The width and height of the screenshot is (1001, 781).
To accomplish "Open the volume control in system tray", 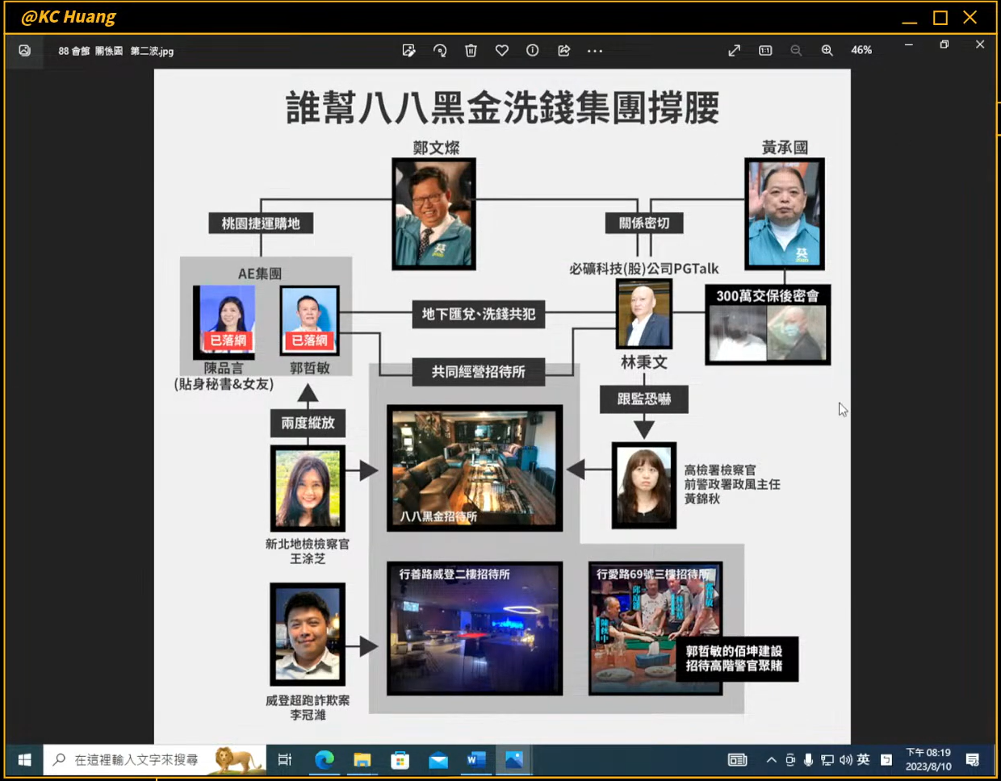I will coord(845,760).
